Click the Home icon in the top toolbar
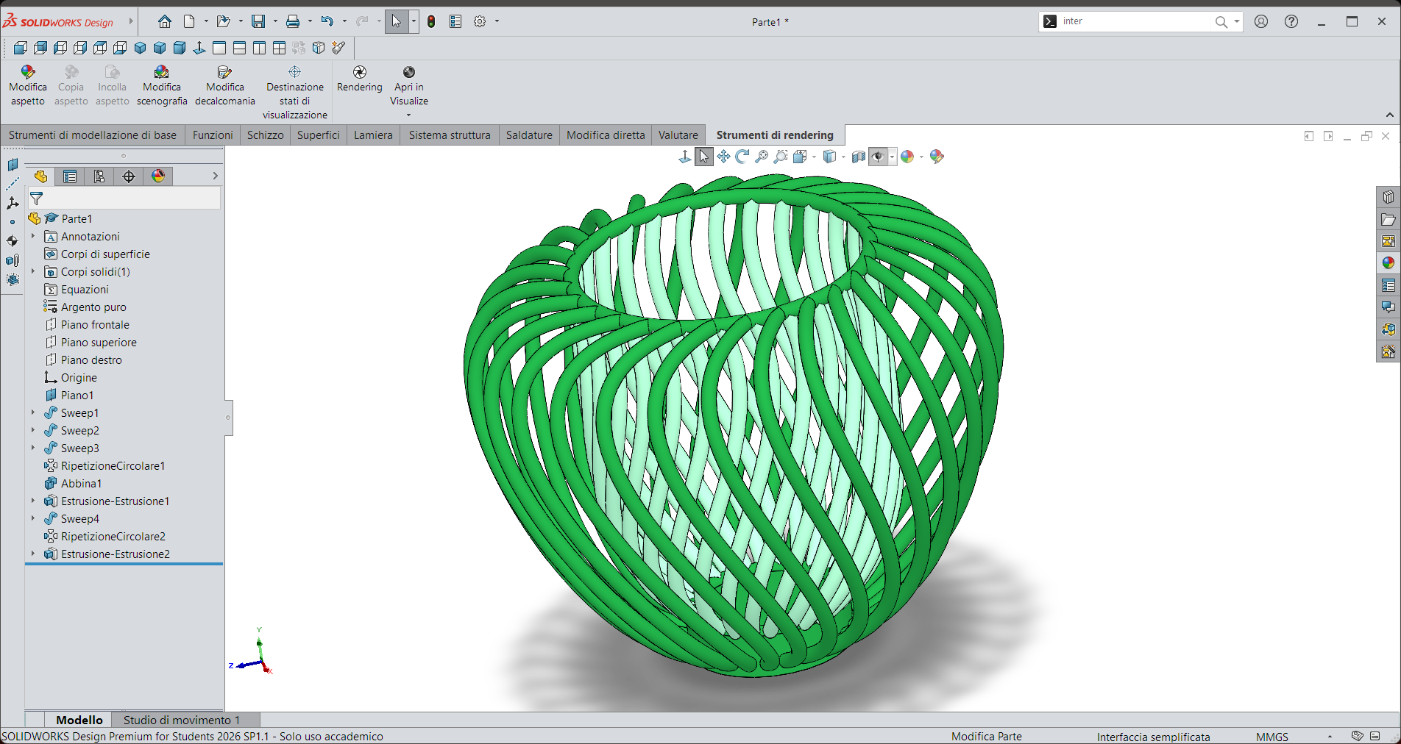 tap(165, 21)
